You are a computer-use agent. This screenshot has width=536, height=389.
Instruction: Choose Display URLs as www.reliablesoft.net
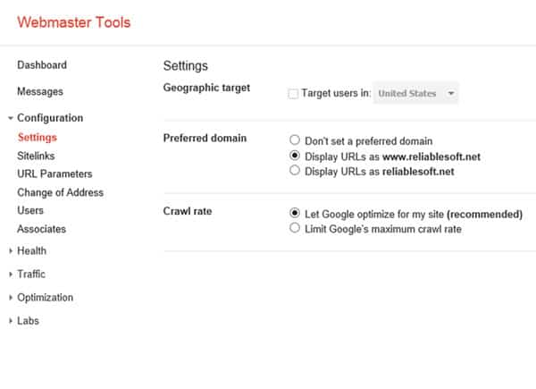[x=295, y=156]
